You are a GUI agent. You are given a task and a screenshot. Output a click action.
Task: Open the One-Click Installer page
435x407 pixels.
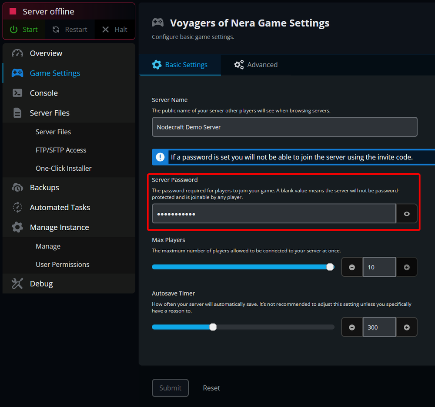pyautogui.click(x=64, y=168)
